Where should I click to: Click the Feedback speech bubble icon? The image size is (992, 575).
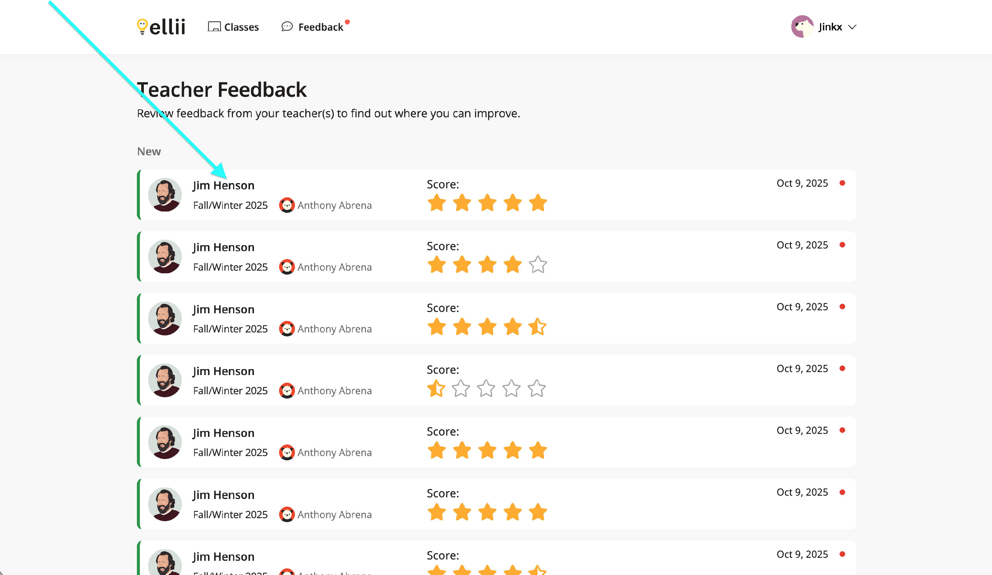click(287, 27)
